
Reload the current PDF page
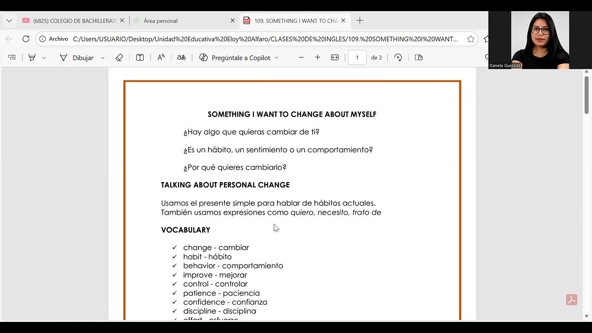click(x=26, y=39)
